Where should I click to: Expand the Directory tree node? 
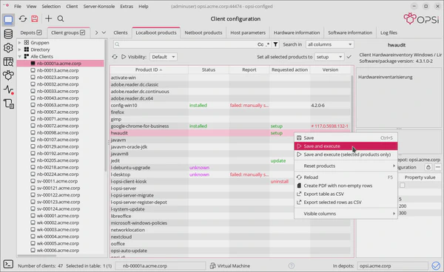pos(20,50)
